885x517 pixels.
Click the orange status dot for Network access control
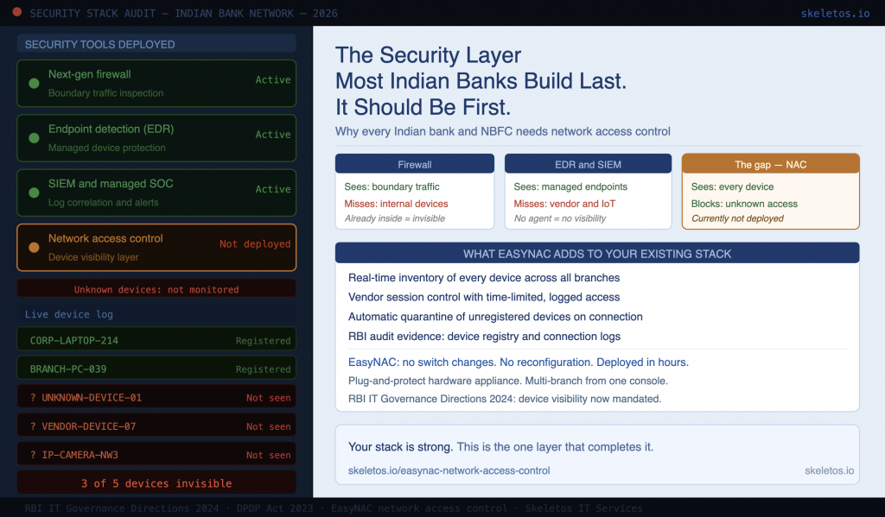pyautogui.click(x=34, y=248)
